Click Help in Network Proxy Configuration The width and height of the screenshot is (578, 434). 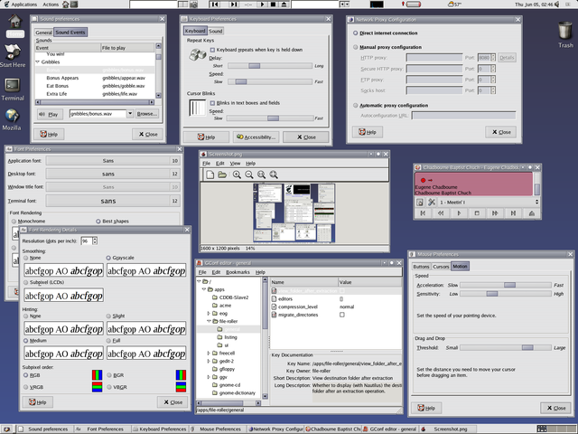368,132
